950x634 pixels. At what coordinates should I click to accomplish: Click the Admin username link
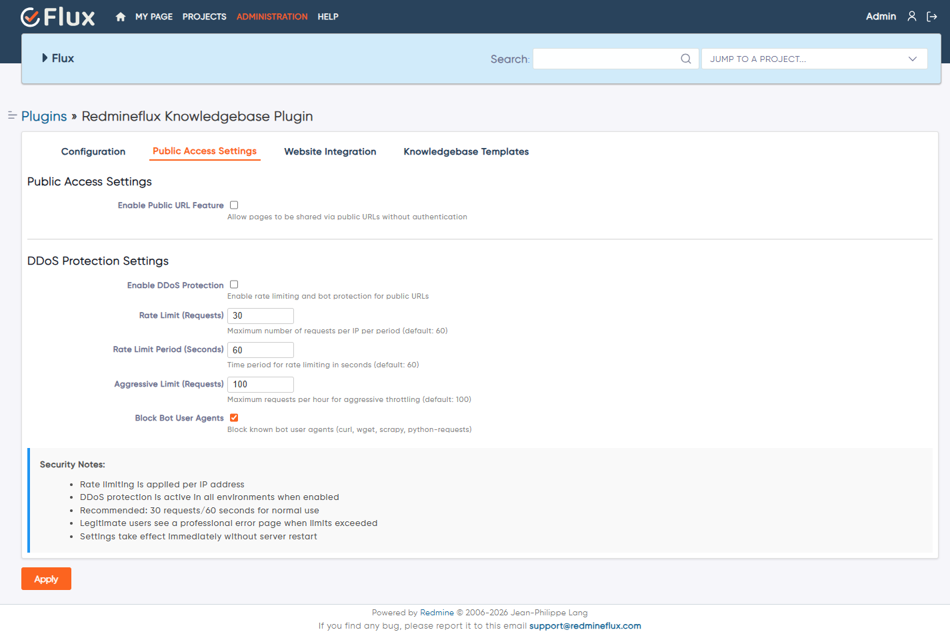click(x=881, y=17)
